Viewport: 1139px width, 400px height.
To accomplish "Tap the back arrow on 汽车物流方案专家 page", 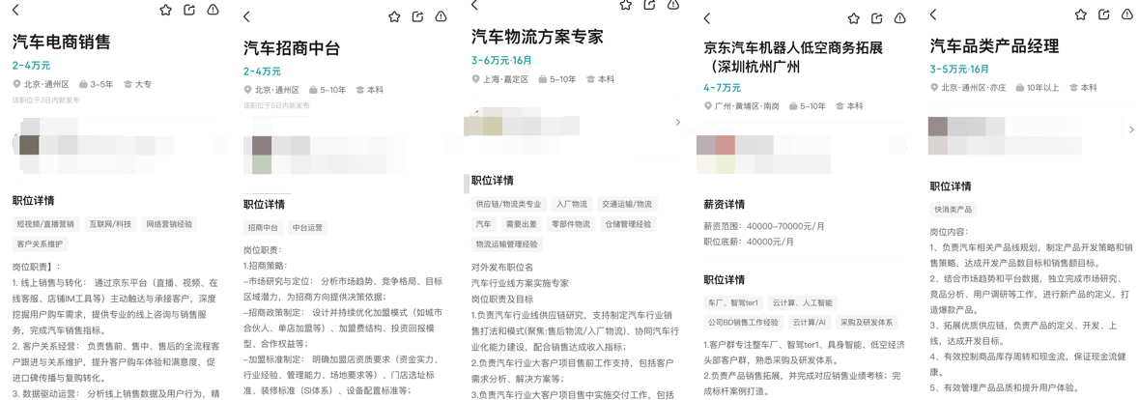I will tap(474, 6).
